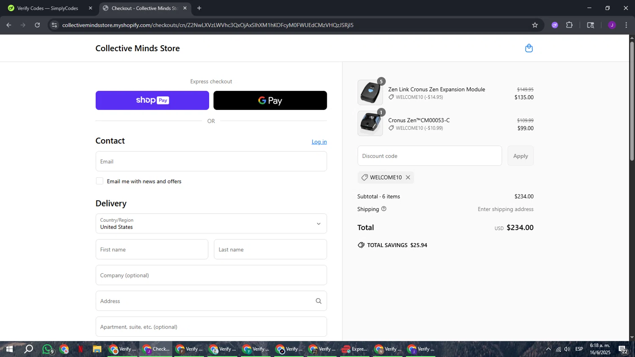This screenshot has height=357, width=635.
Task: Click the Apply discount button
Action: click(x=520, y=156)
